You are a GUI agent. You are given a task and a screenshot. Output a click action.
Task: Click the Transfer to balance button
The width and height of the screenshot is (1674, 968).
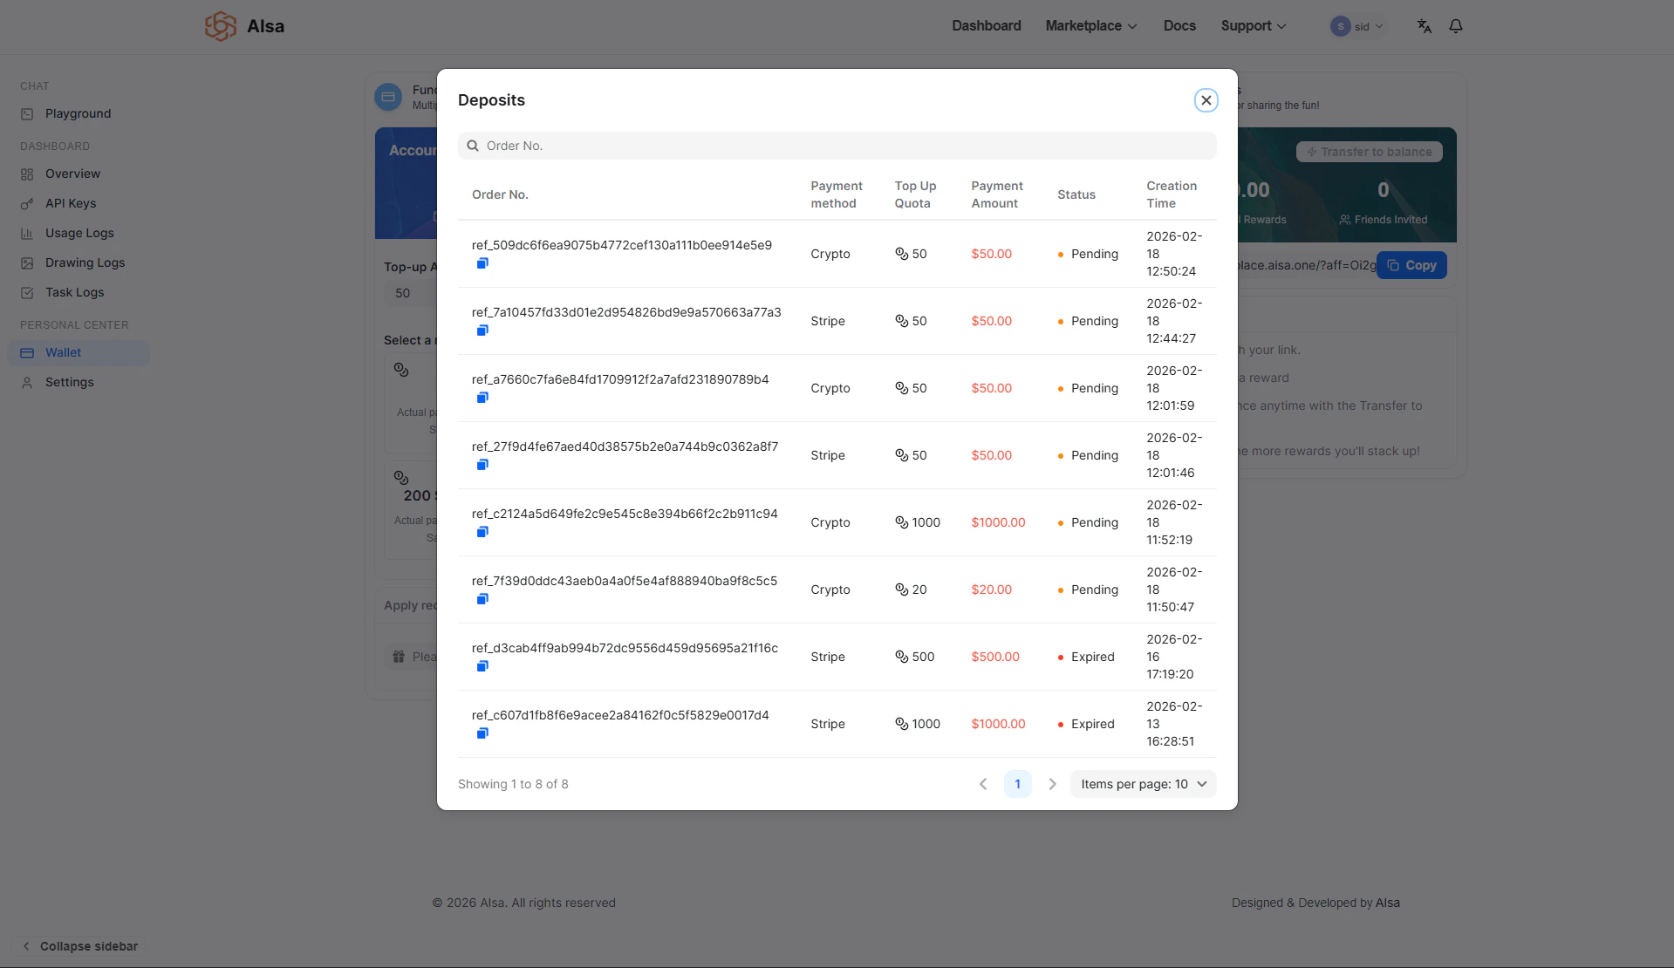(1369, 151)
